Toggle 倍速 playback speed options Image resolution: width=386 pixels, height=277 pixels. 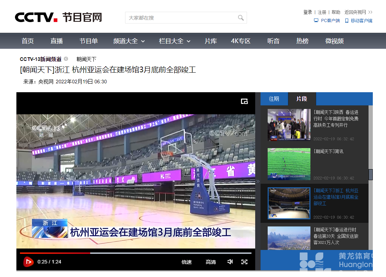pyautogui.click(x=186, y=262)
